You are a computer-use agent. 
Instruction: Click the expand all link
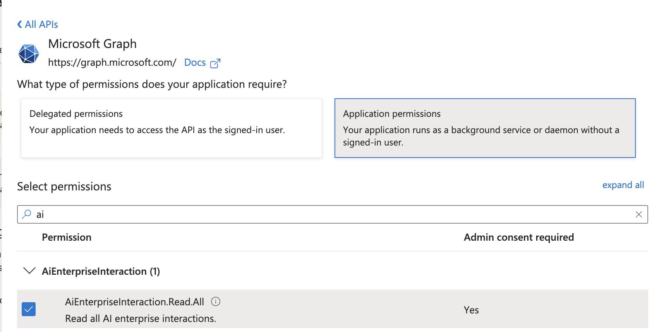point(623,185)
